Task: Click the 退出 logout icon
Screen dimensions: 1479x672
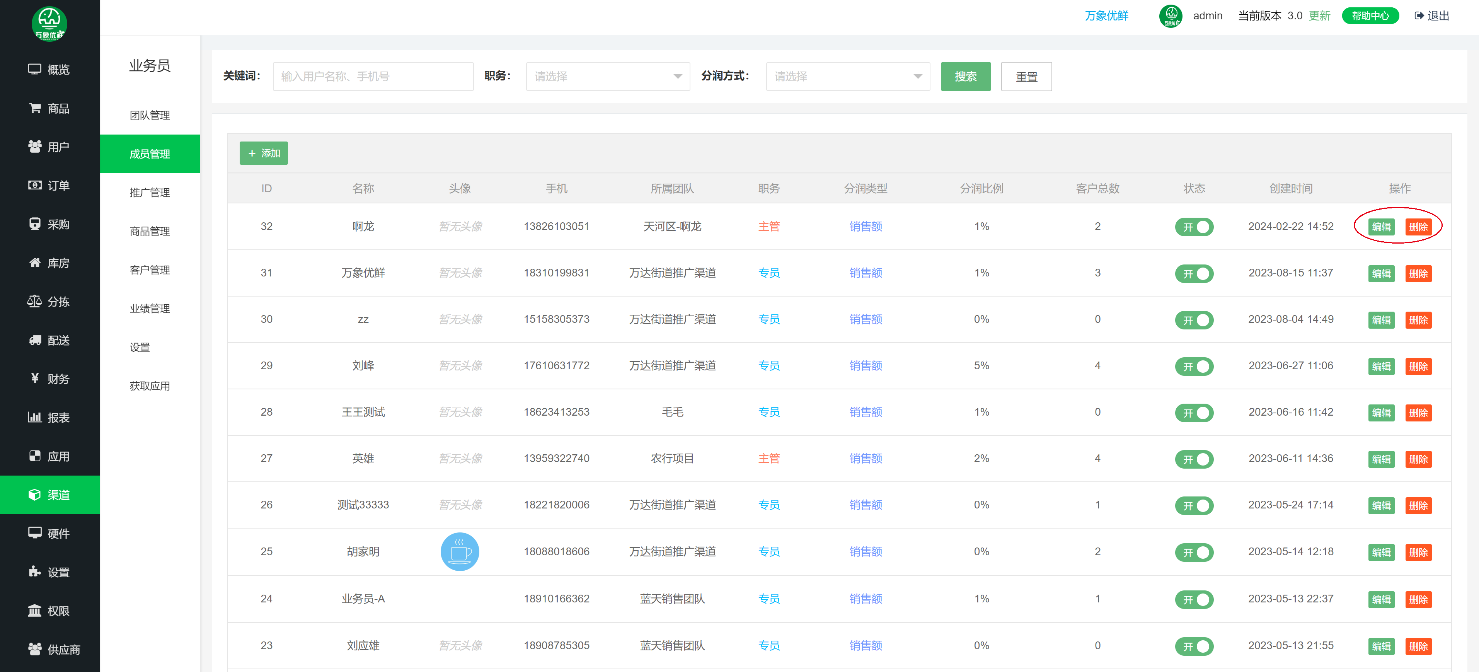Action: coord(1419,15)
